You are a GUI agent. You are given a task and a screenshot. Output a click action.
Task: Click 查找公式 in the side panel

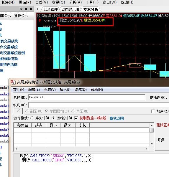click(x=21, y=16)
